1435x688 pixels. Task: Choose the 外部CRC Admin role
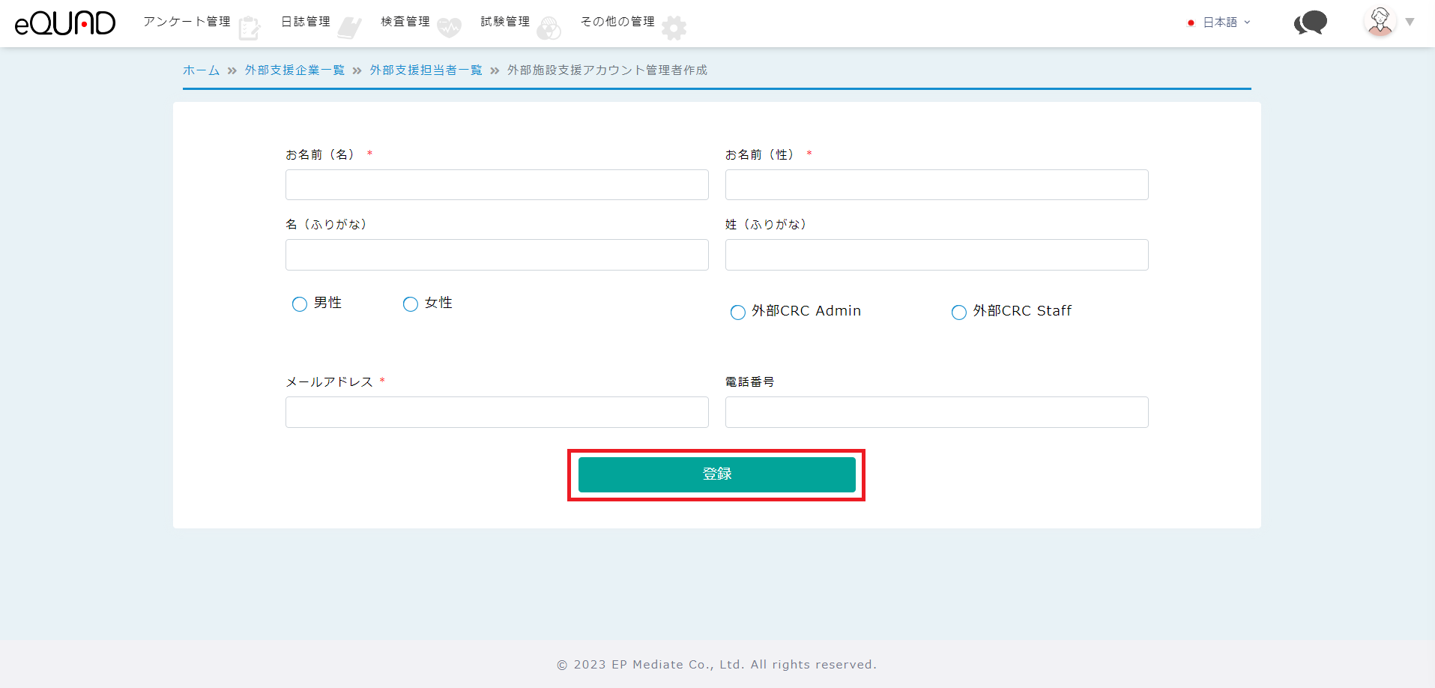738,313
